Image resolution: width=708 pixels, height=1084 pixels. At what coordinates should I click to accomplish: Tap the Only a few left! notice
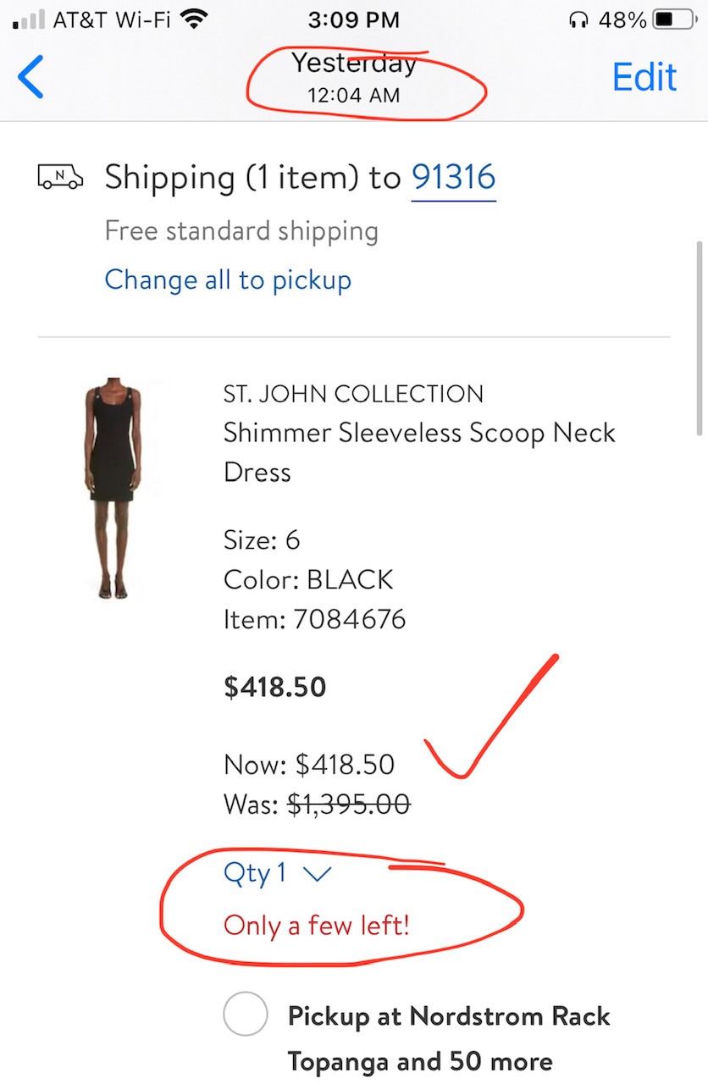[316, 925]
